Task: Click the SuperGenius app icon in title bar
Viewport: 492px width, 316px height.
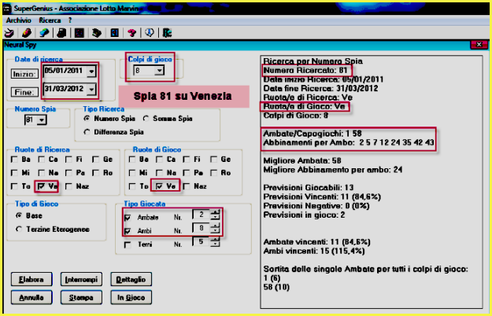Action: tap(6, 9)
